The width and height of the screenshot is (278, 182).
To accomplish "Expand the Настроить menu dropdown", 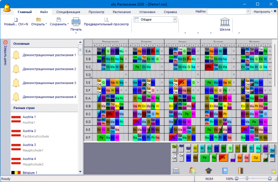I will point(272,12).
